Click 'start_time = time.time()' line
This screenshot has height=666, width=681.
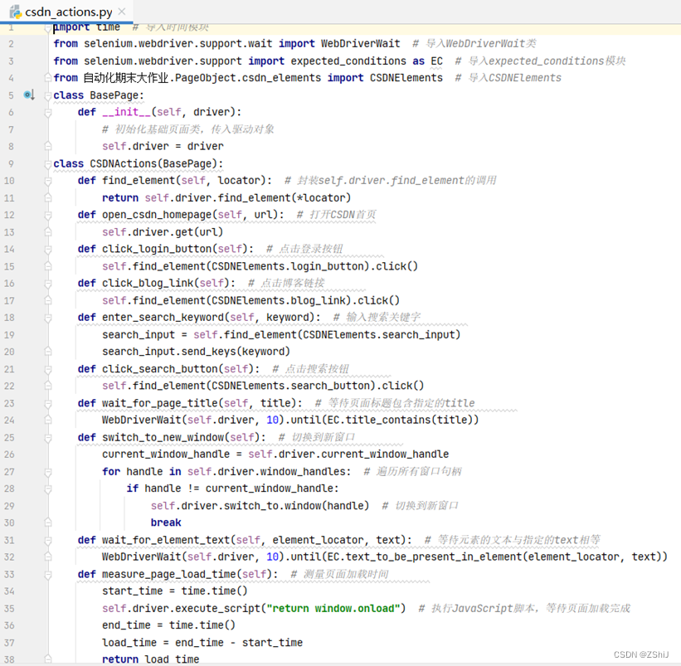[174, 591]
